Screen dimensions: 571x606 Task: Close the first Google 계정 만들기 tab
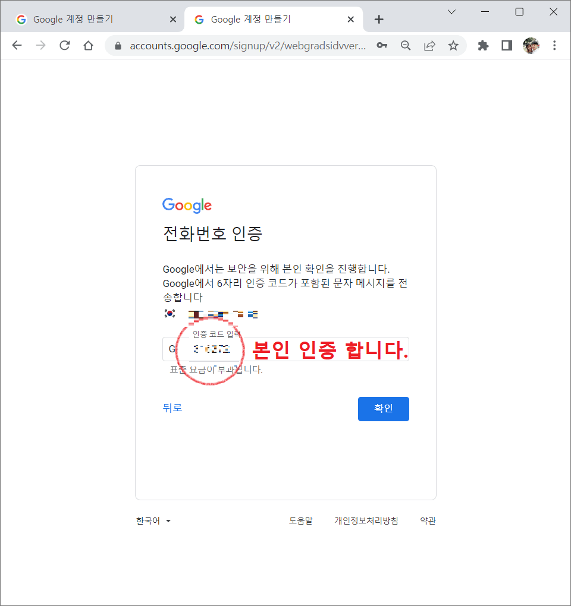click(173, 20)
